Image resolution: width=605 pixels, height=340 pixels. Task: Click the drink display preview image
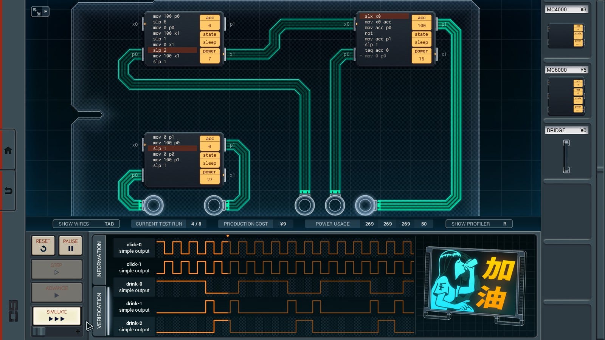476,286
